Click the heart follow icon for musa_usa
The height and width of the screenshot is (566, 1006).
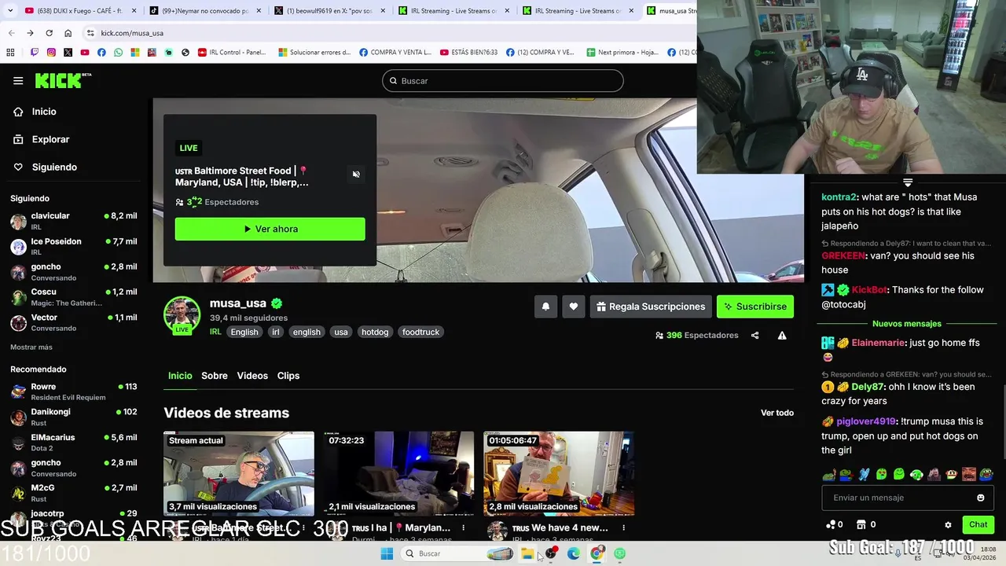[x=574, y=307]
